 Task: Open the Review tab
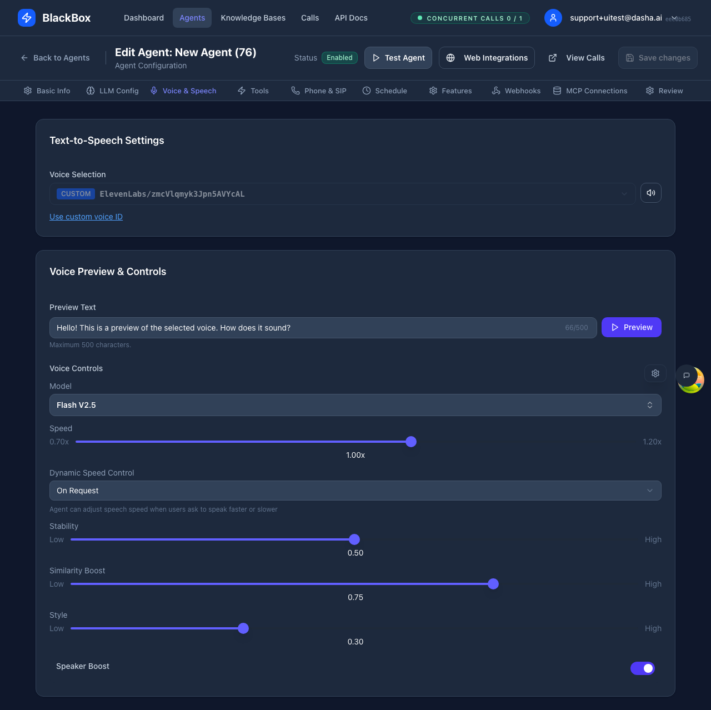664,91
